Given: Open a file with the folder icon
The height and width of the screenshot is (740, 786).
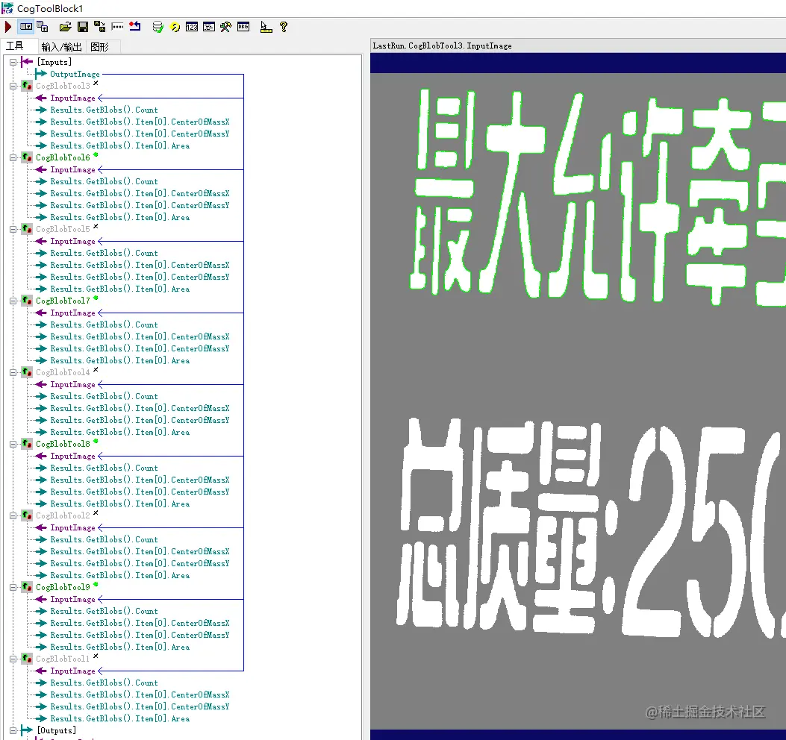Looking at the screenshot, I should pyautogui.click(x=65, y=27).
